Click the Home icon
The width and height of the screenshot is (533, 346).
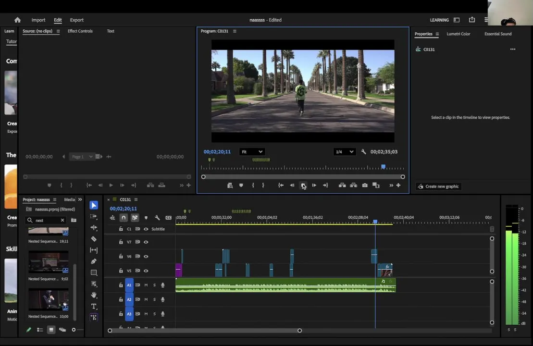[x=18, y=20]
